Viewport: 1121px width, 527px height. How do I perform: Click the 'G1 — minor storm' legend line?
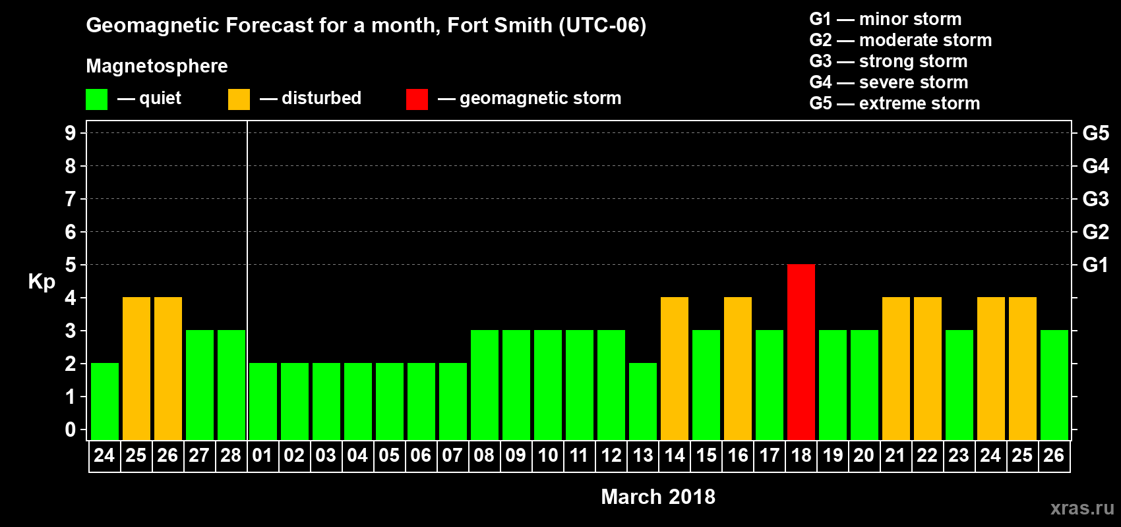[886, 19]
